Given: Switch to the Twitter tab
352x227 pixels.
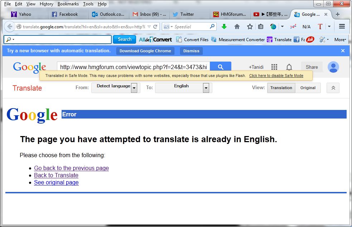Looking at the screenshot, I should 190,14.
